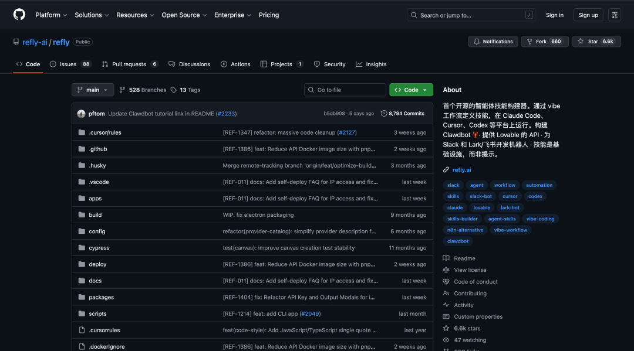Screen dimensions: 634x351
Task: Select the n8n-alternative topic tag
Action: [x=465, y=230]
